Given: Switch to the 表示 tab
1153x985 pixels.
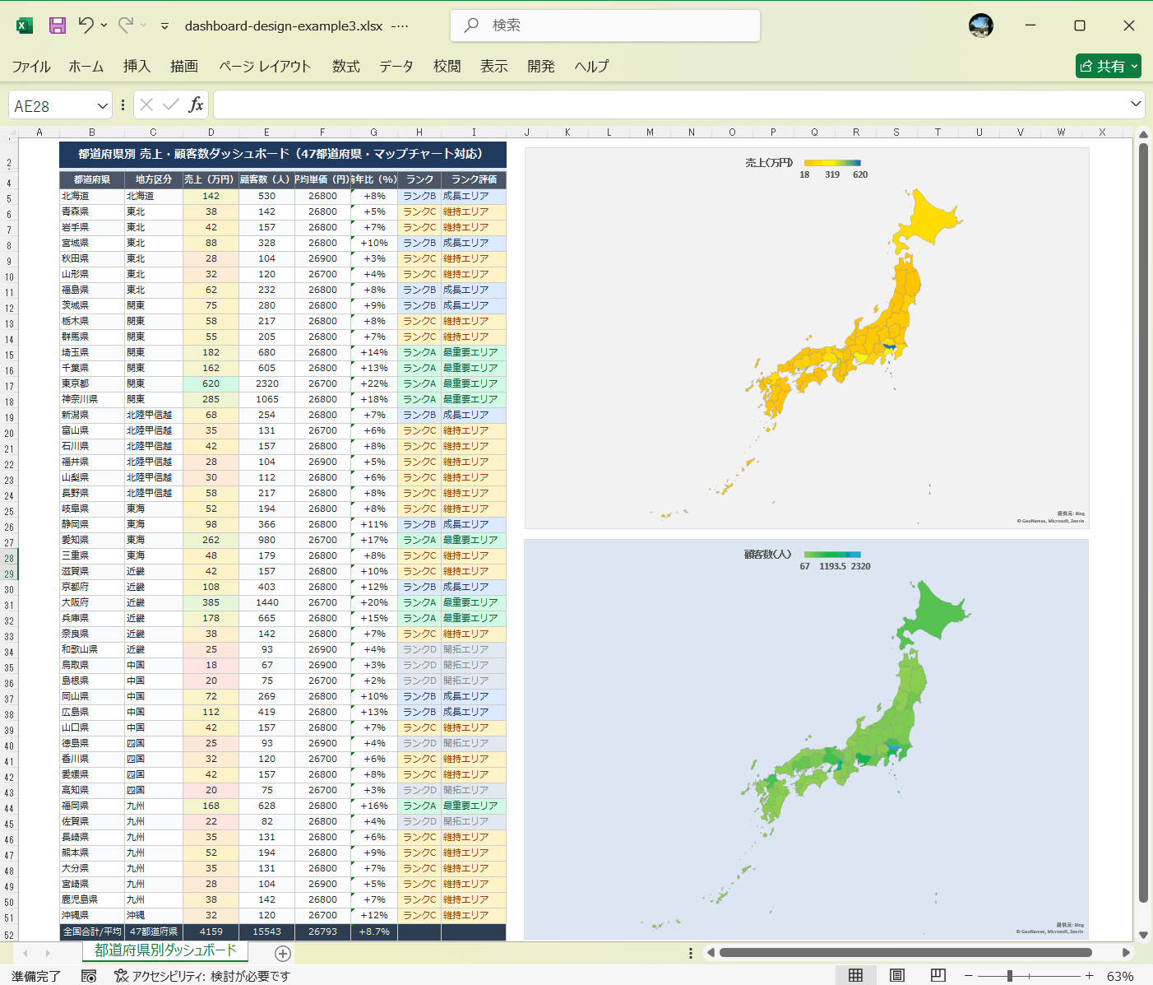Looking at the screenshot, I should click(494, 66).
